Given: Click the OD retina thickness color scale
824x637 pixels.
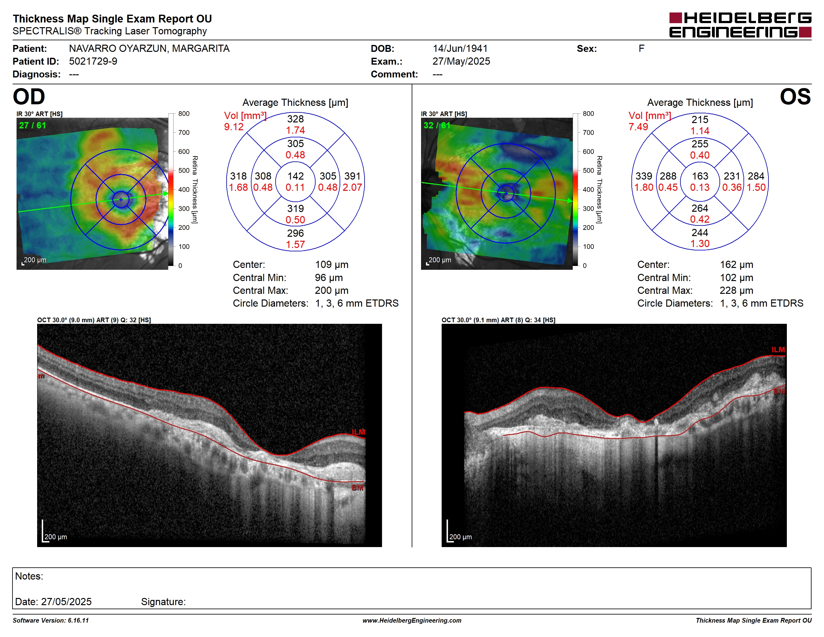Looking at the screenshot, I should click(x=171, y=190).
